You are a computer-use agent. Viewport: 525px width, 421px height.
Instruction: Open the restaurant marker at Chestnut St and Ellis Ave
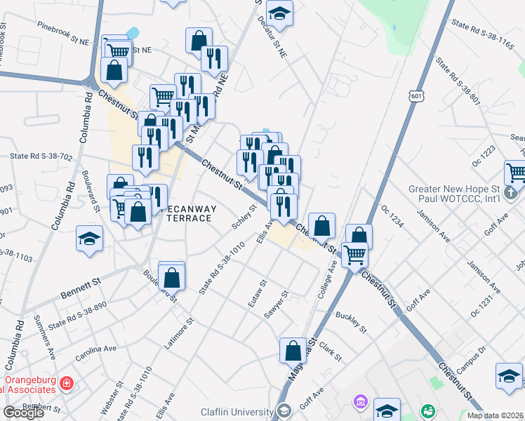point(284,207)
